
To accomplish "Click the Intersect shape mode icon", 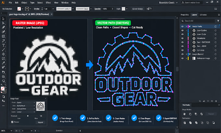I will pyautogui.click(x=196, y=114).
